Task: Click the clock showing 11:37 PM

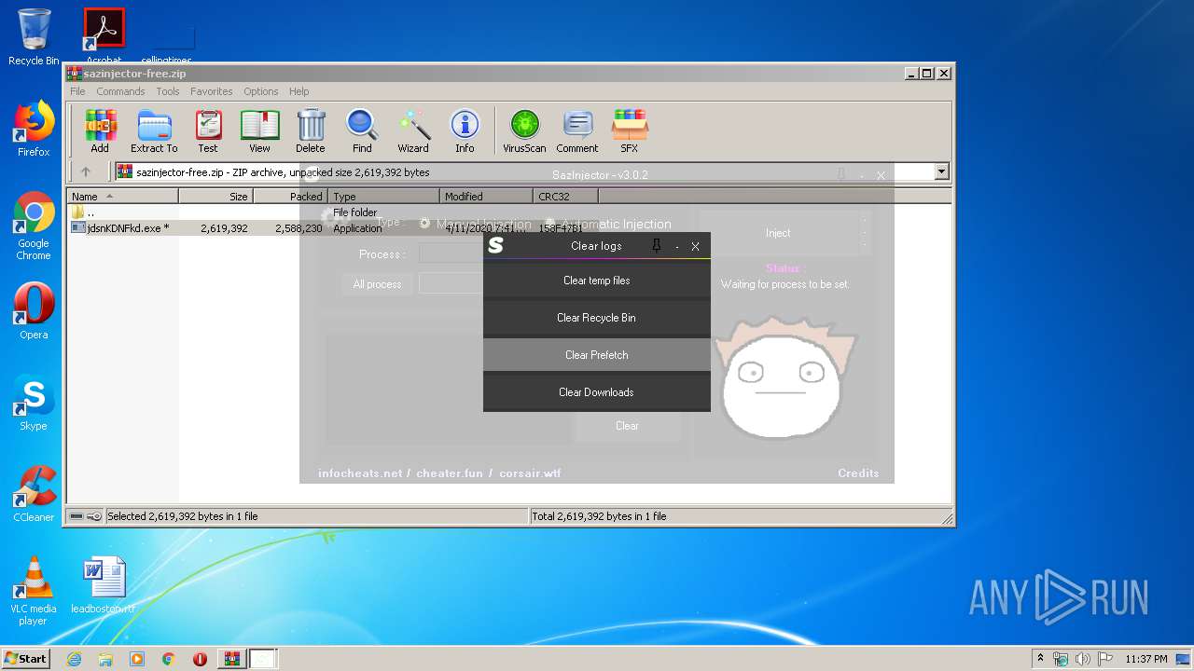Action: click(1146, 659)
